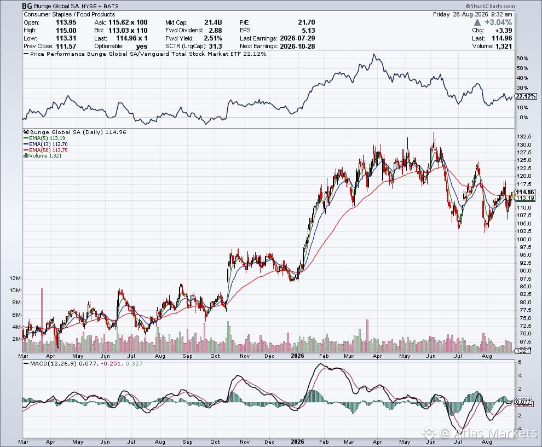This screenshot has width=542, height=447.
Task: Click the Low value 113.31
Action: [x=66, y=38]
